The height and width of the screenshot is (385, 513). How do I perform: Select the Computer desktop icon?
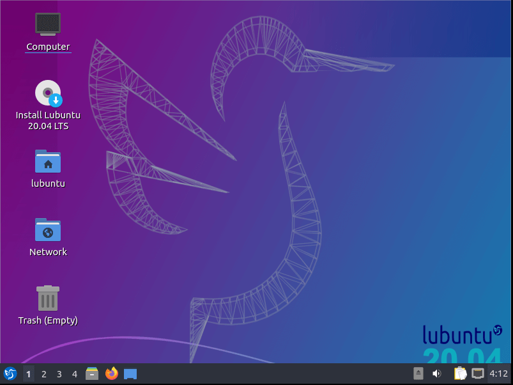(x=48, y=24)
